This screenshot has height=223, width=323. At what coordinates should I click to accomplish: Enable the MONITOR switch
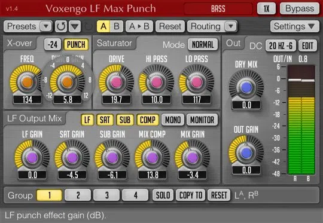202,120
